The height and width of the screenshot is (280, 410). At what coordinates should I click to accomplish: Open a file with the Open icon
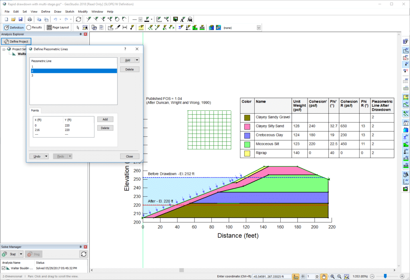[13, 19]
